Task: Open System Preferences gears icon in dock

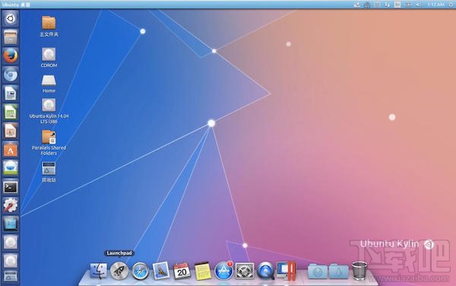Action: (x=245, y=271)
